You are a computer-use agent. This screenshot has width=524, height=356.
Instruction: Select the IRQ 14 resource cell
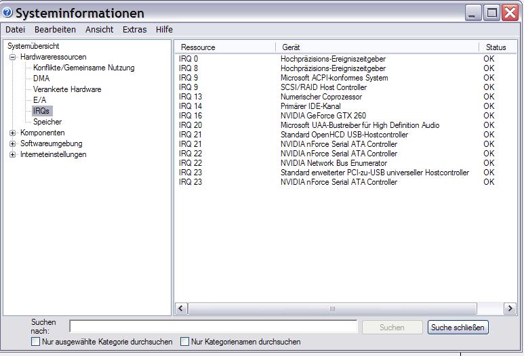(x=190, y=106)
